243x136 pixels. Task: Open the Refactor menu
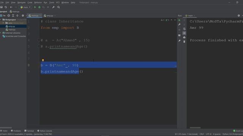(x=38, y=3)
